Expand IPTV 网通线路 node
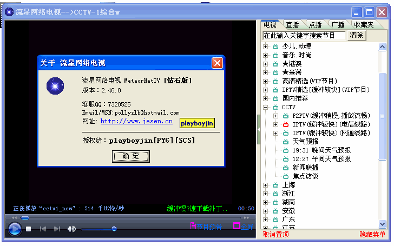The image size is (394, 246). tap(275, 133)
